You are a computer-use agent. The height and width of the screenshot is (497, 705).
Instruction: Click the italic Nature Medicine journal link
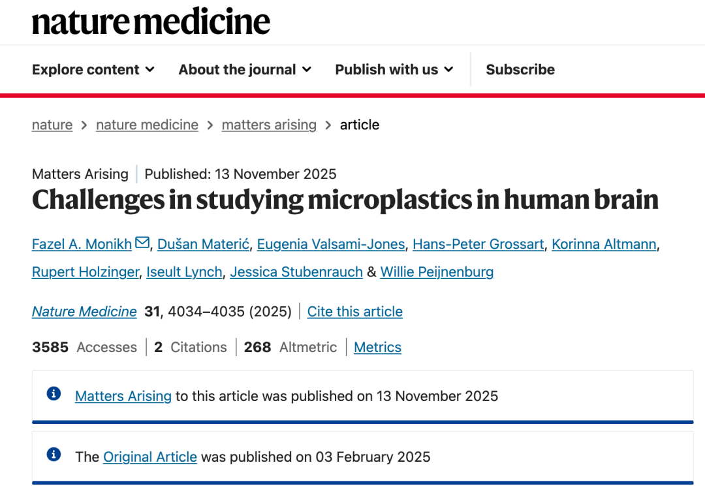tap(84, 312)
